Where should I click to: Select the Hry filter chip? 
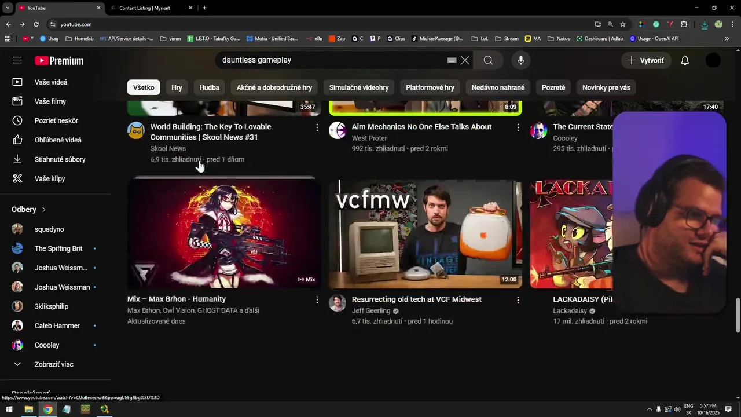pos(177,87)
